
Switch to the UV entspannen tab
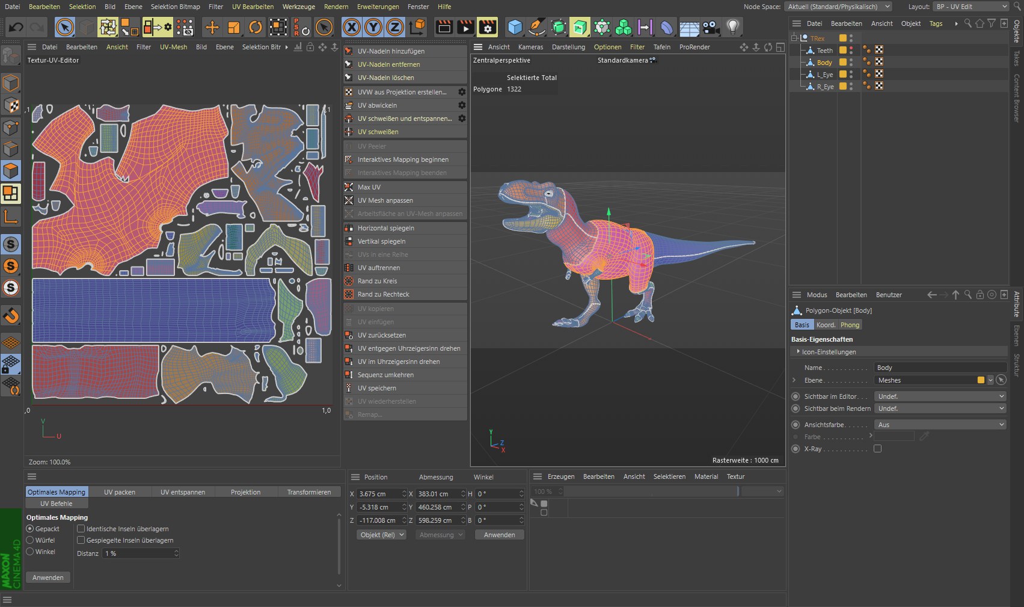[183, 492]
